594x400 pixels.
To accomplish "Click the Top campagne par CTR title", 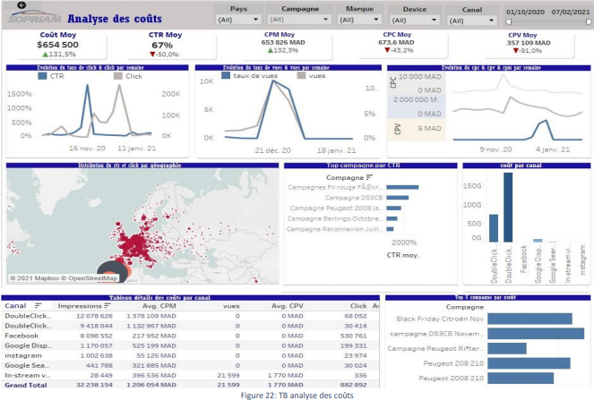I will click(x=363, y=166).
